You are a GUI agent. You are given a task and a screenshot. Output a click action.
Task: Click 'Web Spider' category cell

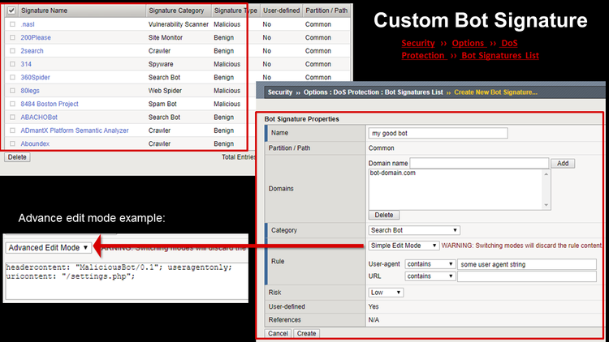click(x=165, y=90)
